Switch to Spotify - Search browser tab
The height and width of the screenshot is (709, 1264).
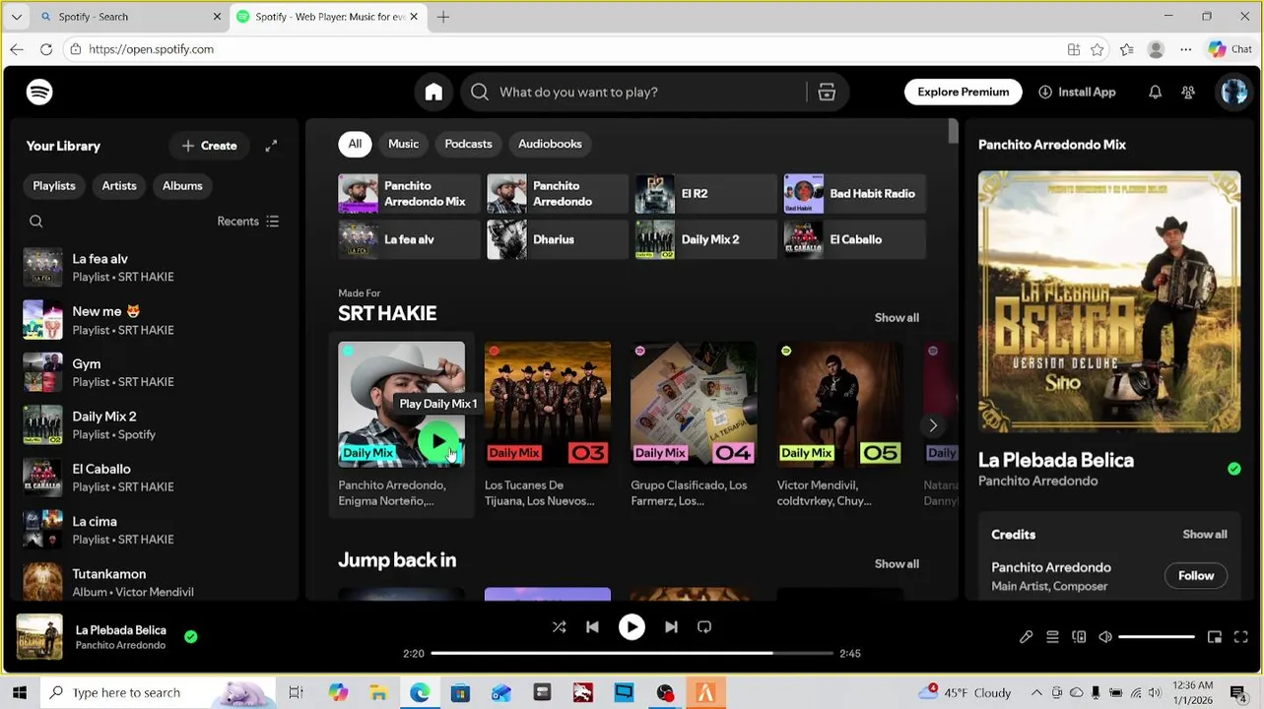(130, 17)
